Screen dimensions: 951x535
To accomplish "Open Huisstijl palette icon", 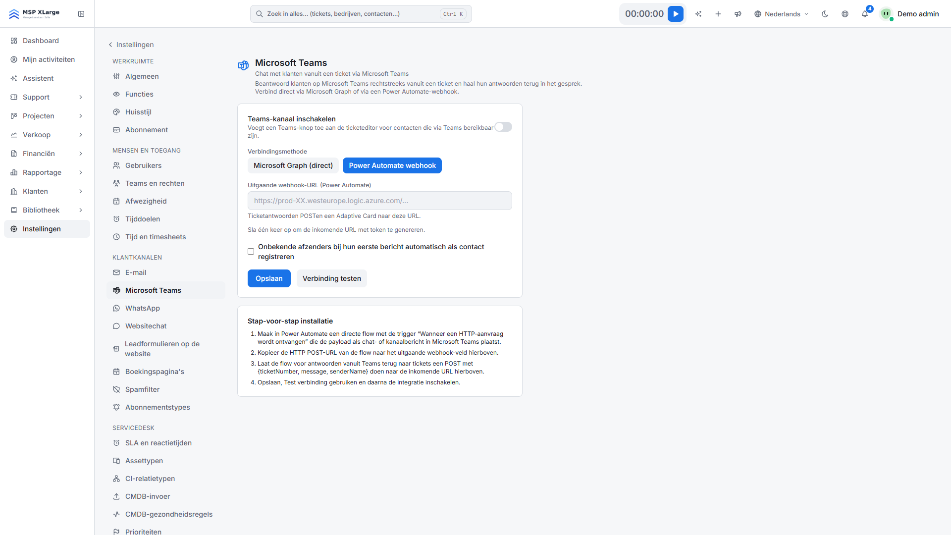I will coord(116,112).
